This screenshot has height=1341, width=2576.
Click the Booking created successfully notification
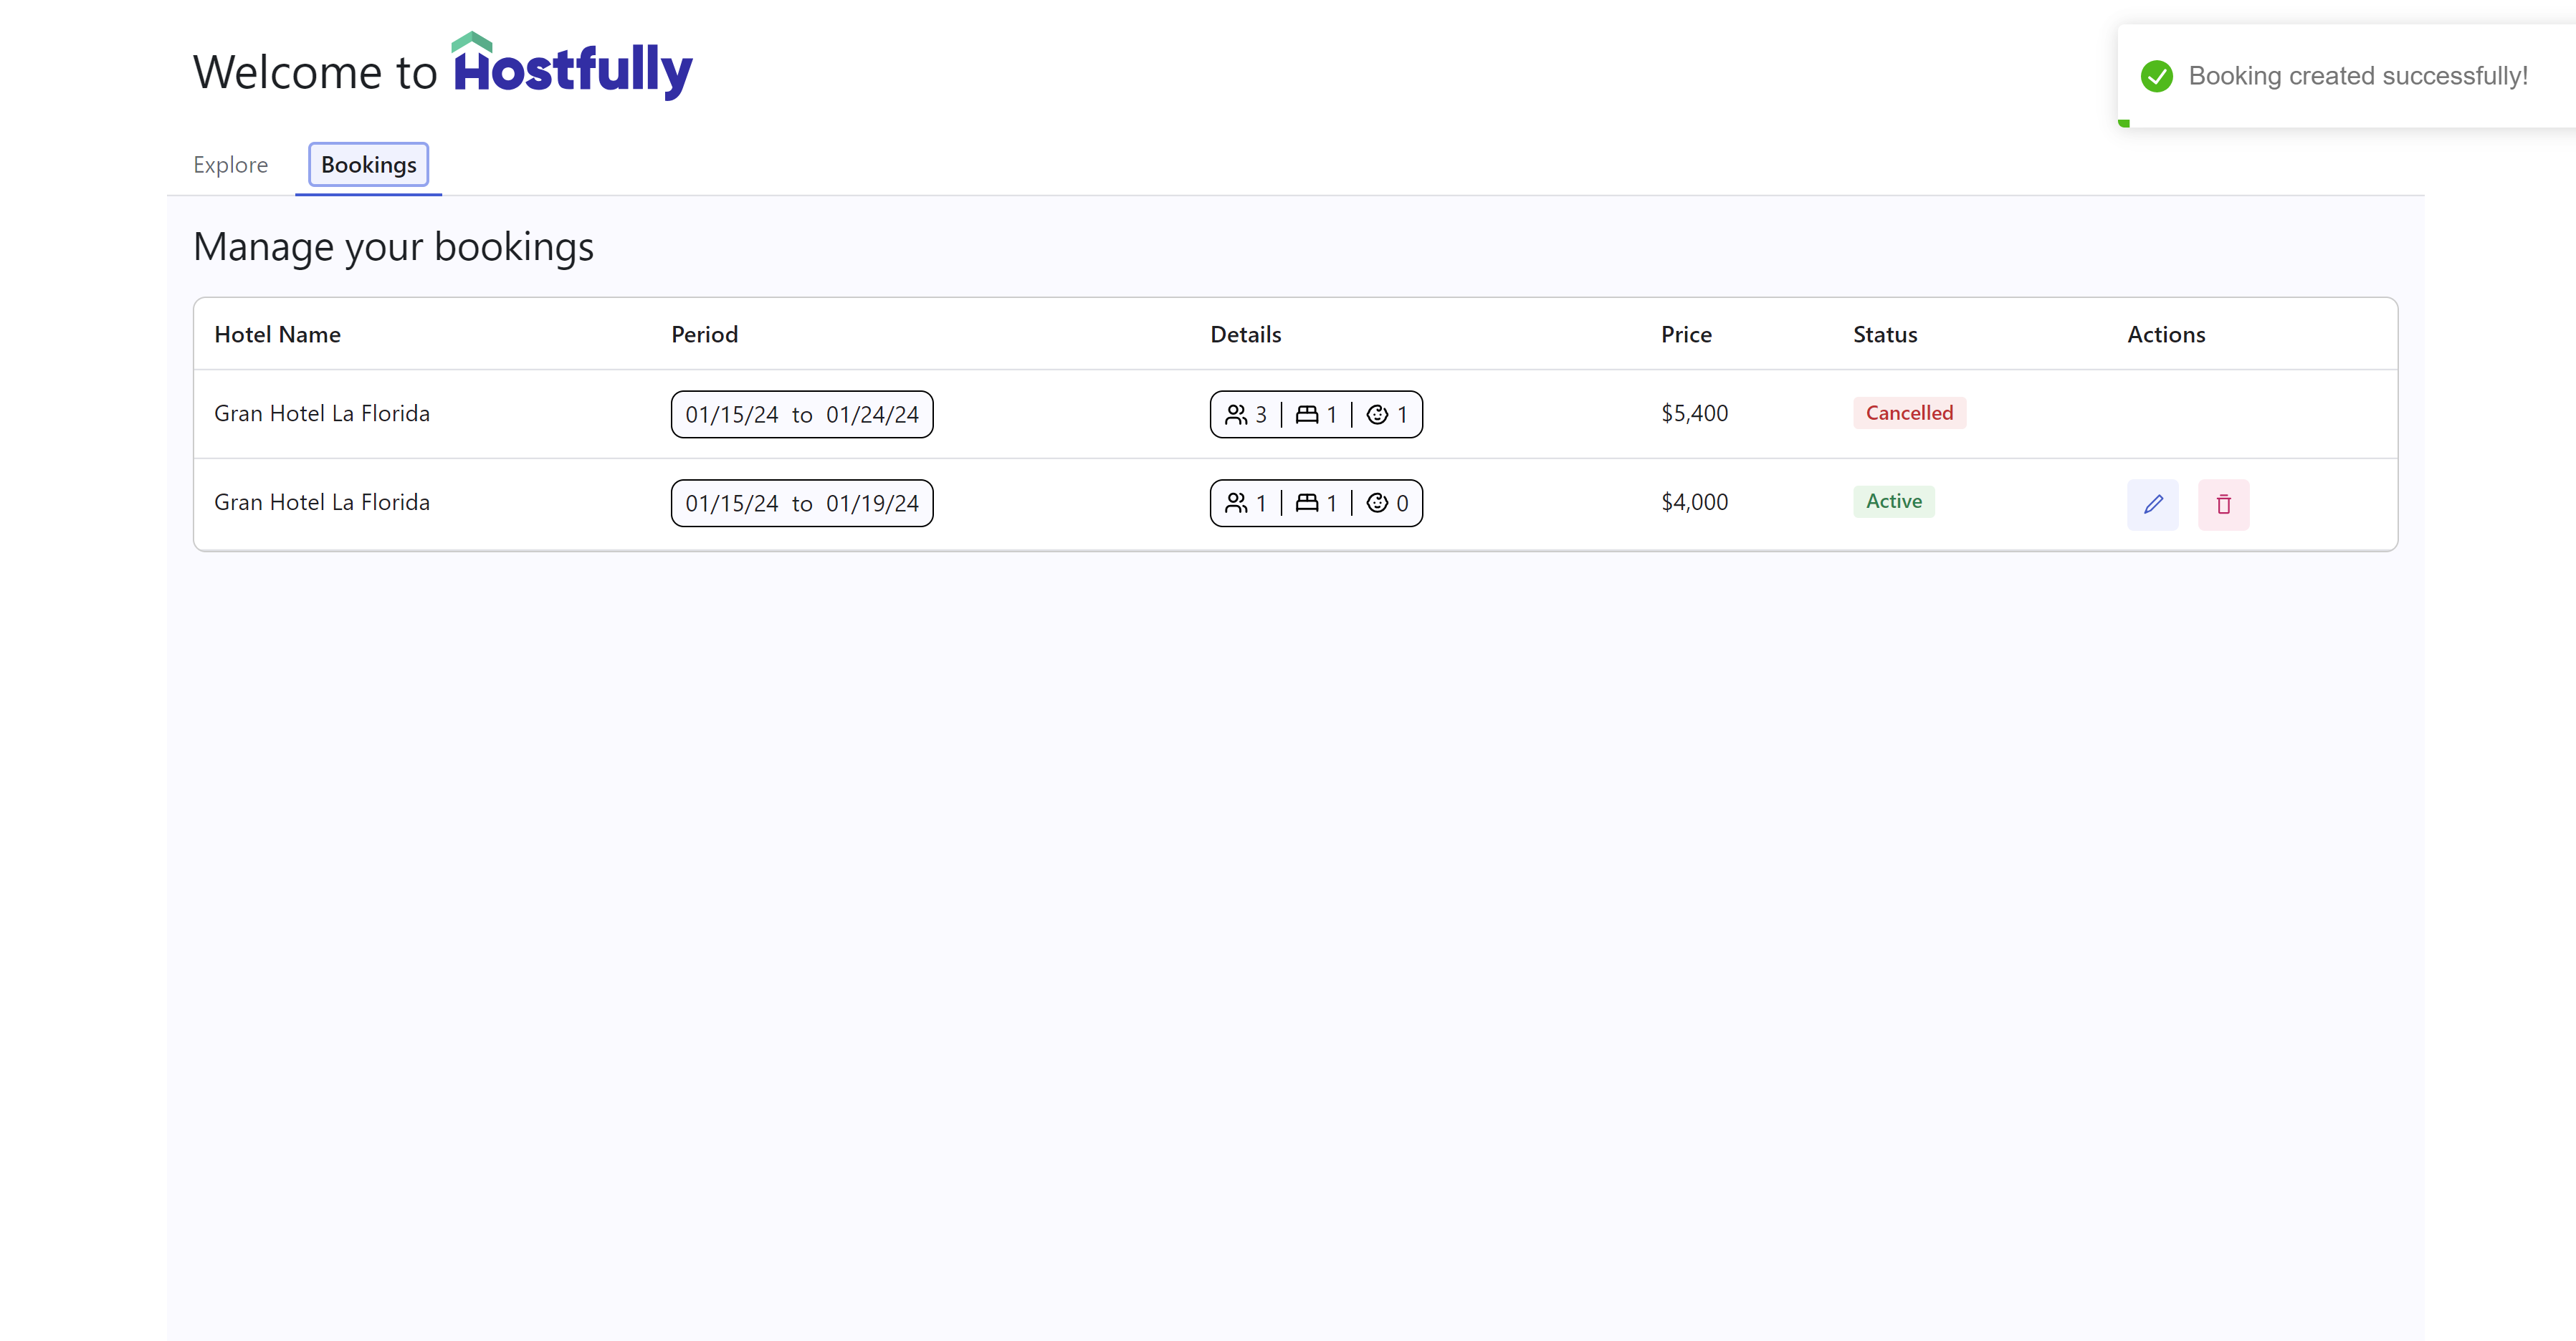click(x=2357, y=76)
